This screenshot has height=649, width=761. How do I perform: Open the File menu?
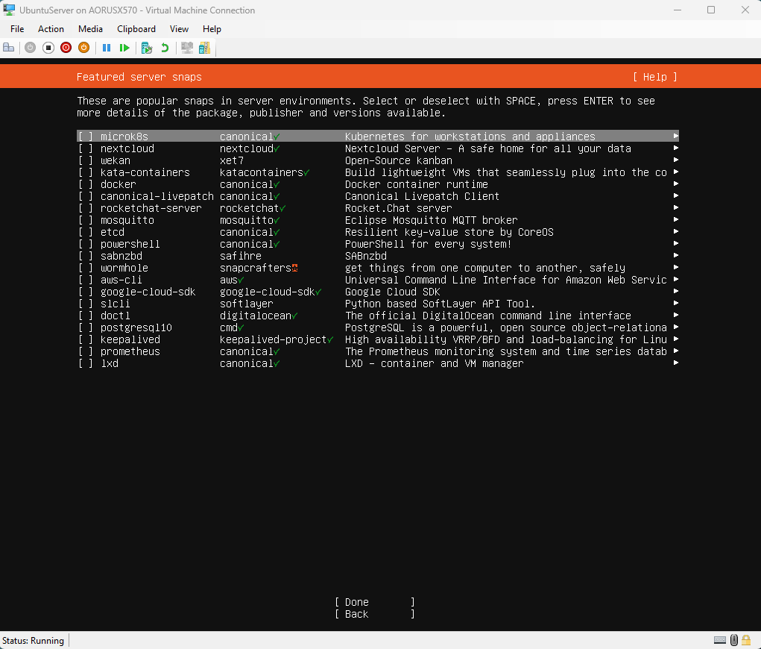[x=17, y=29]
